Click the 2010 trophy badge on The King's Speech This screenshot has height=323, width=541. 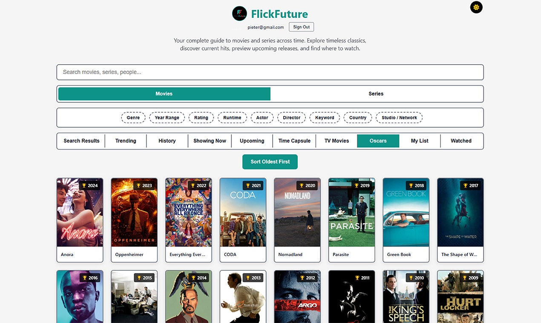pyautogui.click(x=416, y=277)
